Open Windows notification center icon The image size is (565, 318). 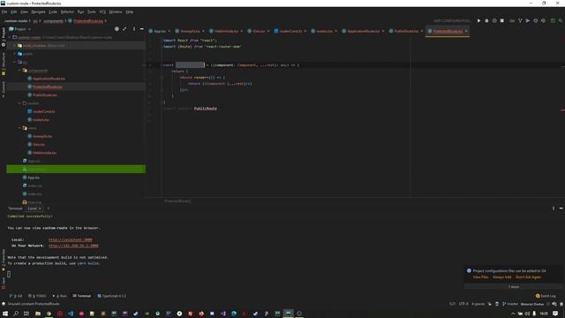[555, 314]
